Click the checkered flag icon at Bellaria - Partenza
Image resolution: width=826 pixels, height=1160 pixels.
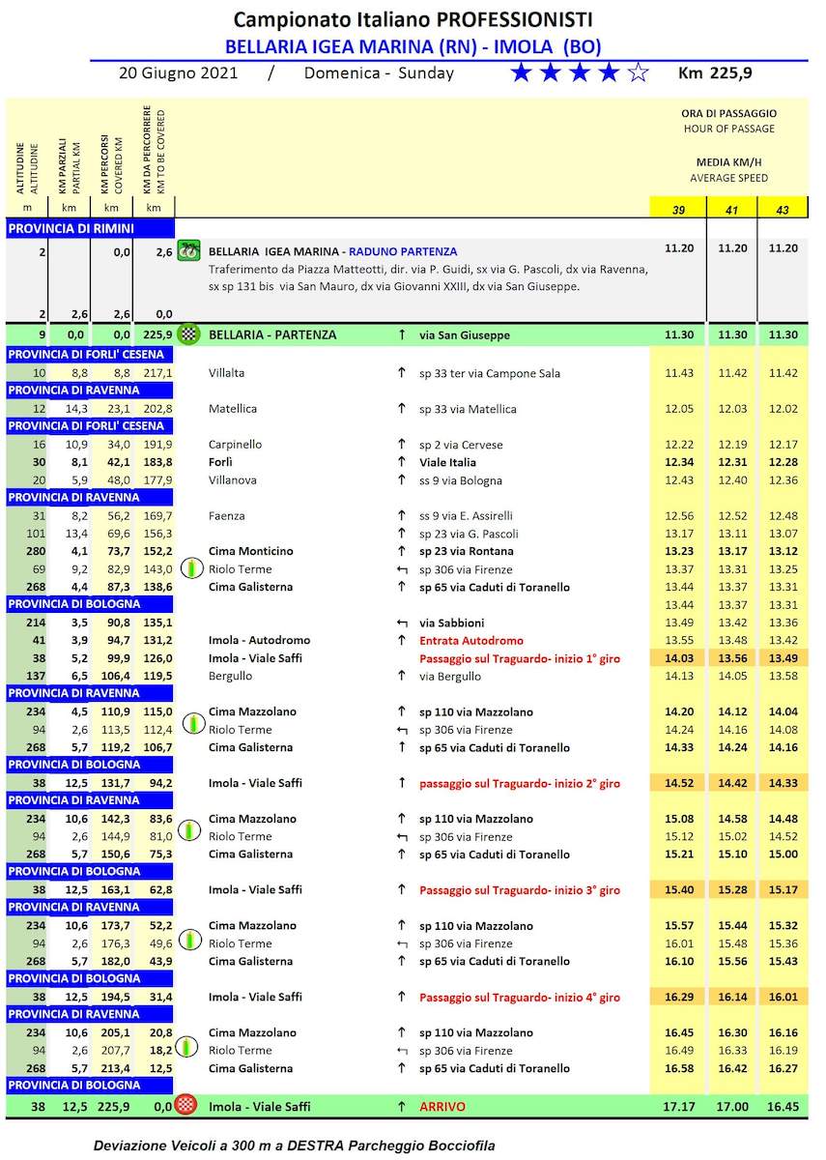tap(189, 334)
